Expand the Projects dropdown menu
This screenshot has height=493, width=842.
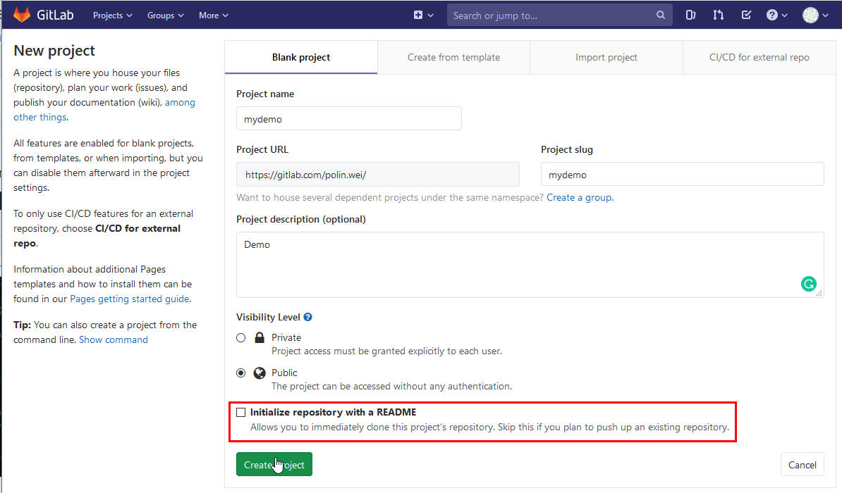[x=112, y=15]
